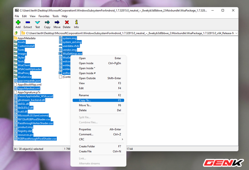Click the Extract toolbar icon
The image size is (249, 170).
coord(28,22)
